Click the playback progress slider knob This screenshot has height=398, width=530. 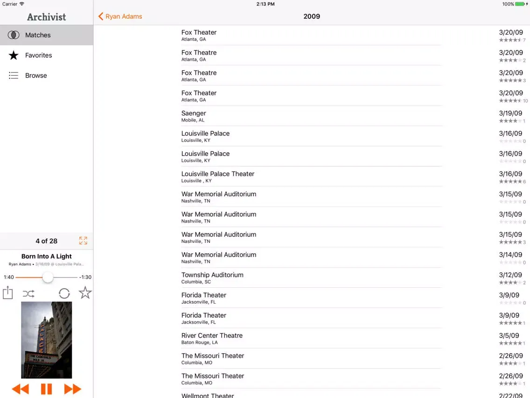[48, 277]
